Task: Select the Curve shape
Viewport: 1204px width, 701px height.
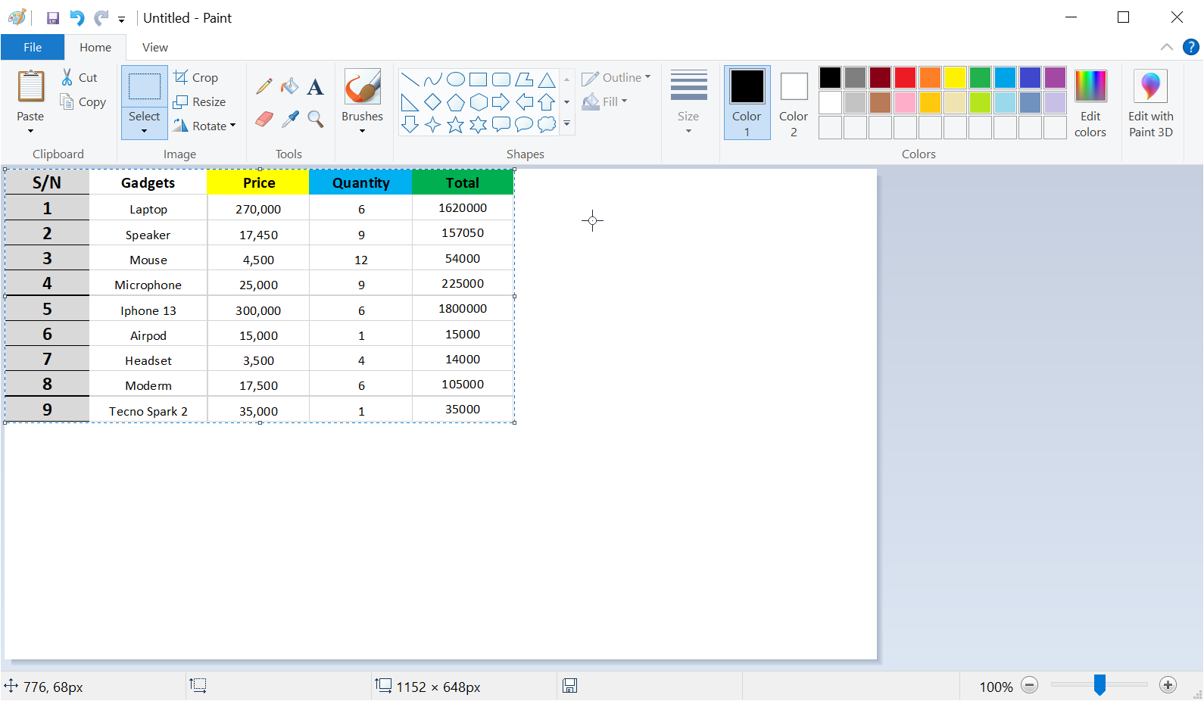Action: [432, 79]
